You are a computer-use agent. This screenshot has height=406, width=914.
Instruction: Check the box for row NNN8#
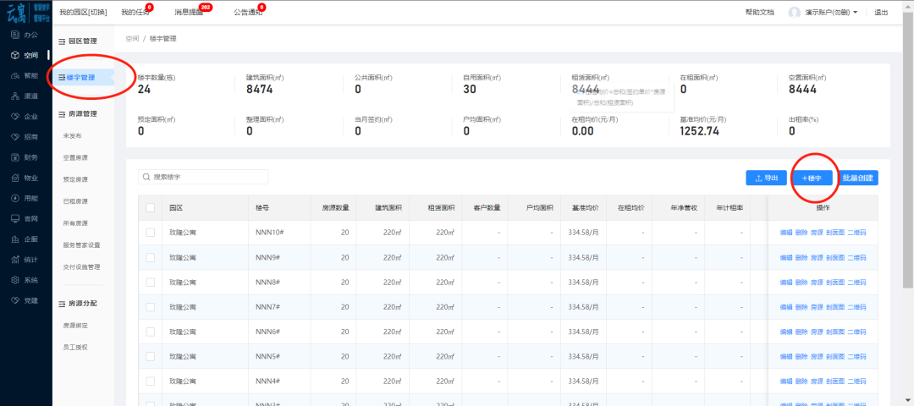tap(151, 282)
